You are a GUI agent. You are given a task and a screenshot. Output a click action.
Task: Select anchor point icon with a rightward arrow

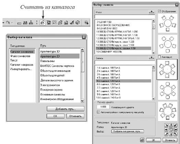tap(166, 130)
